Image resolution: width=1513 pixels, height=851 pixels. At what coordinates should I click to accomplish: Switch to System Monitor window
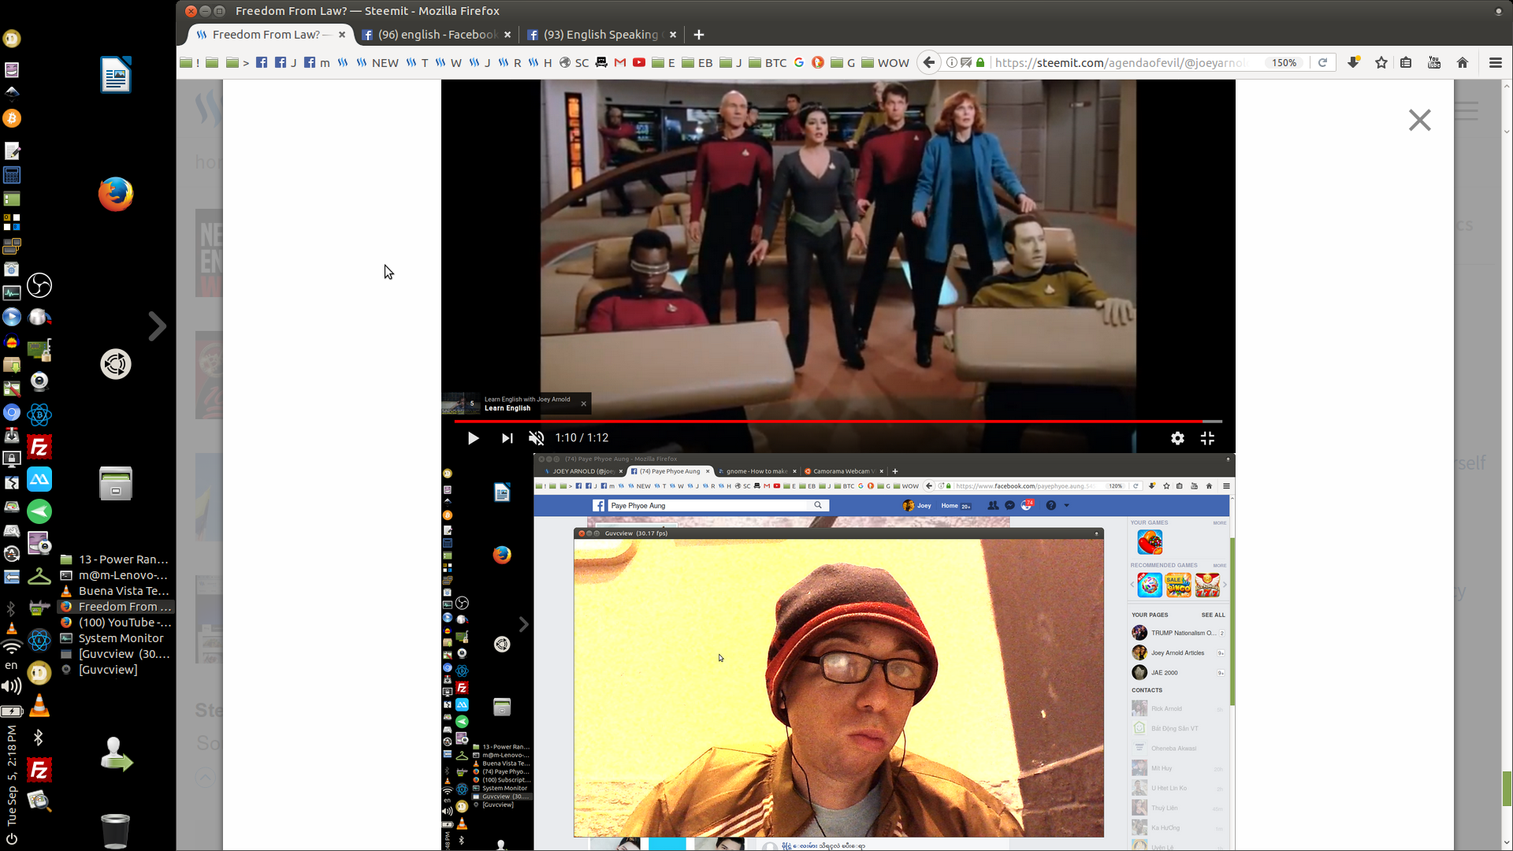point(116,638)
